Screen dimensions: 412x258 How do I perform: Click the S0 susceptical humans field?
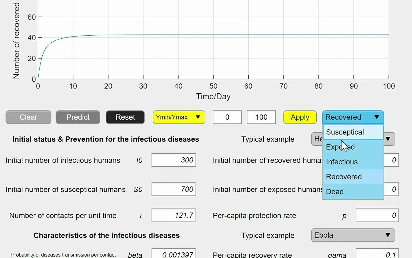tap(174, 189)
